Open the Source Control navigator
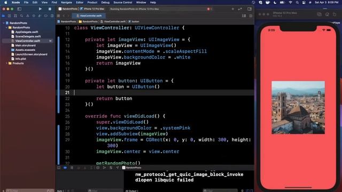The height and width of the screenshot is (192, 342). (10, 15)
